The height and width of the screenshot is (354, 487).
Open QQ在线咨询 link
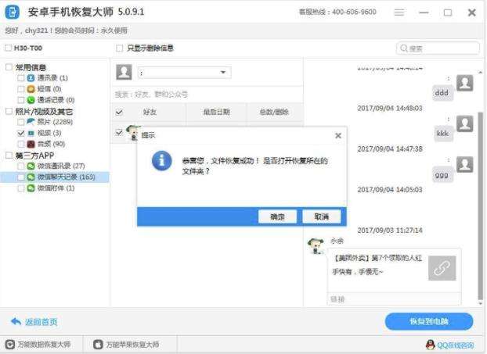coord(456,345)
